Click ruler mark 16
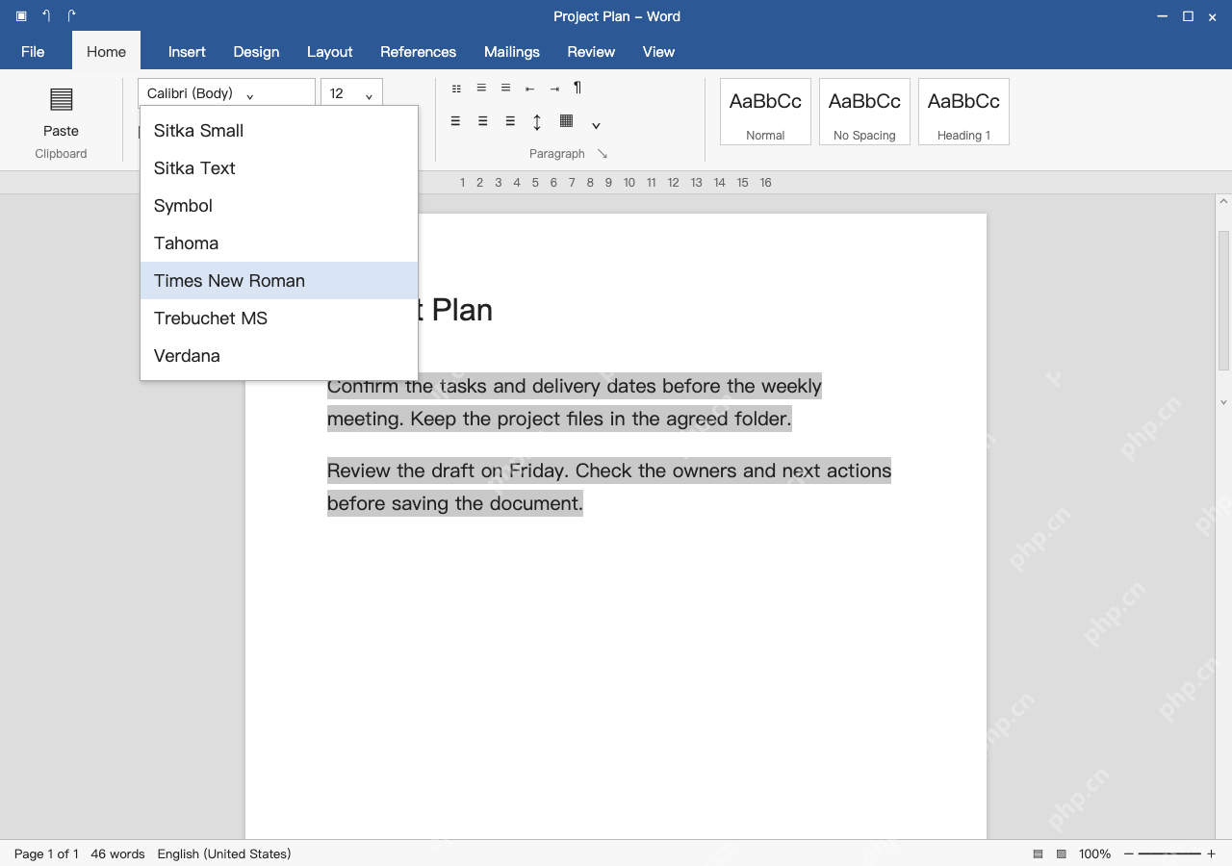 coord(765,183)
